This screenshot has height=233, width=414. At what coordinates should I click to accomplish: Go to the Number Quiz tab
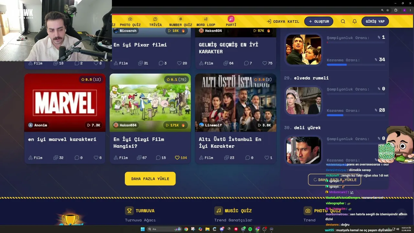(180, 22)
